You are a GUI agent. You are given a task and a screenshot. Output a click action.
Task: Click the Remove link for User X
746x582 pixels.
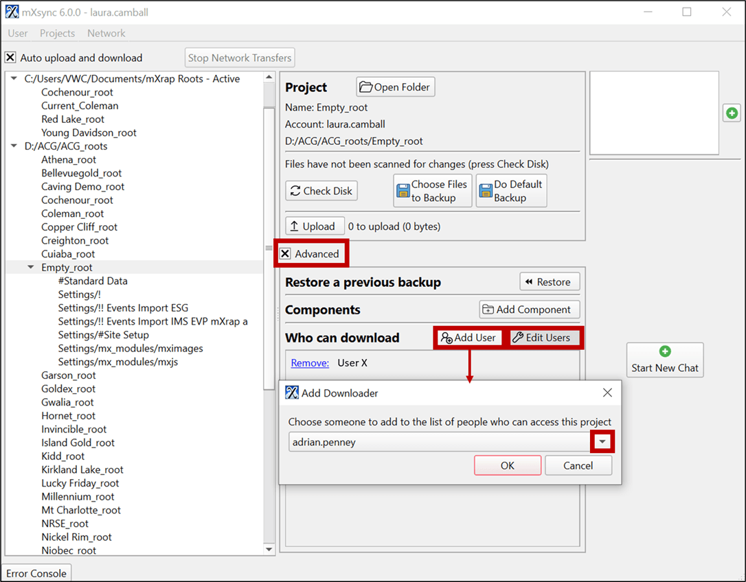click(x=310, y=362)
